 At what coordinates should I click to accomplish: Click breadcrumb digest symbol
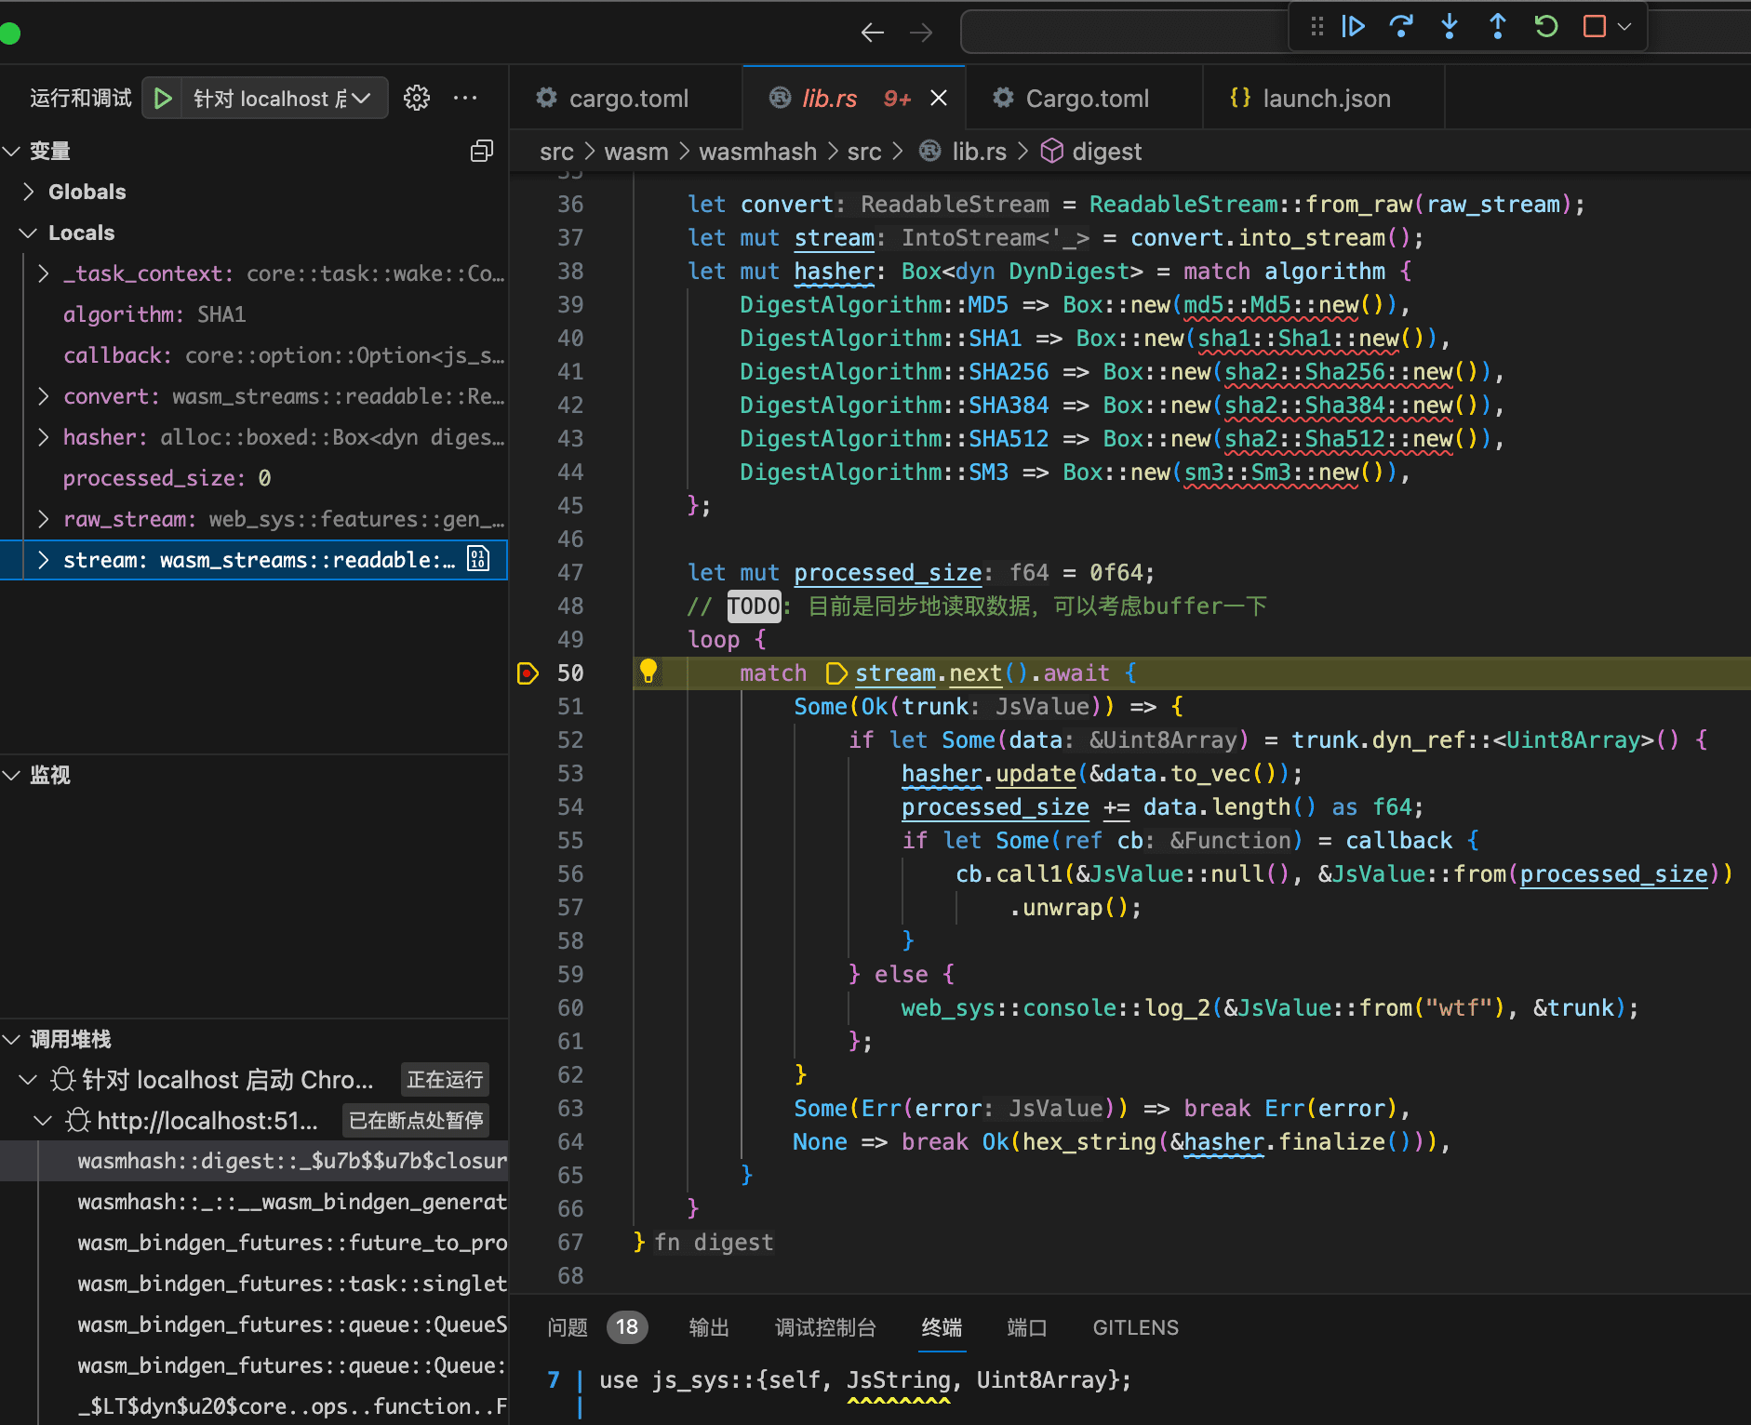pos(1091,152)
